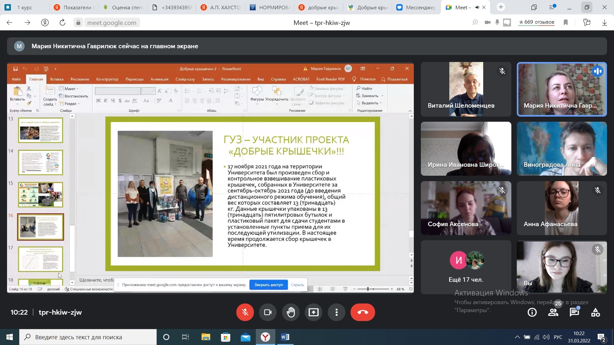Toggle system volume icon in tray

tap(546, 337)
